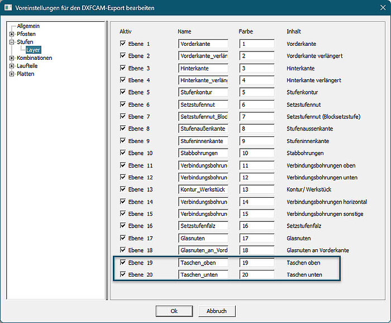Edit the Farbe field with value 15
This screenshot has width=391, height=323.
[x=257, y=214]
